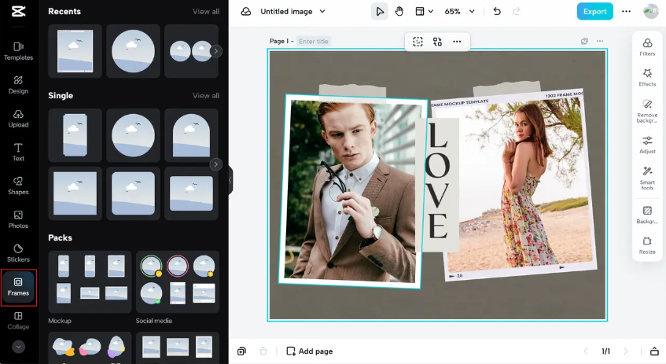Image resolution: width=666 pixels, height=364 pixels.
Task: Open the top bar more options menu
Action: point(626,12)
